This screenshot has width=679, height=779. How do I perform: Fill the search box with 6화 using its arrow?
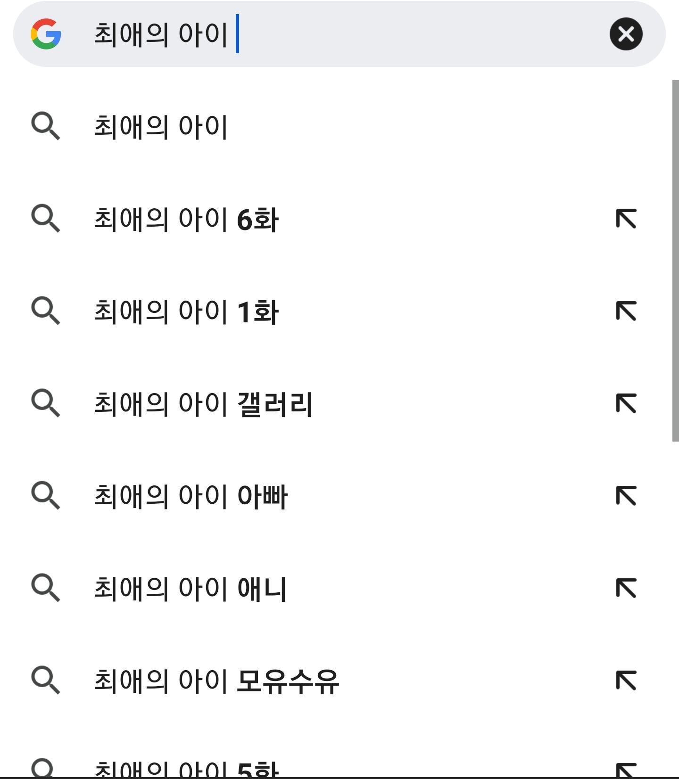pos(626,219)
